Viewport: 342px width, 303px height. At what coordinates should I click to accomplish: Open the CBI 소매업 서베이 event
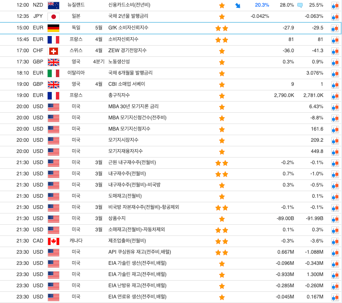point(127,84)
